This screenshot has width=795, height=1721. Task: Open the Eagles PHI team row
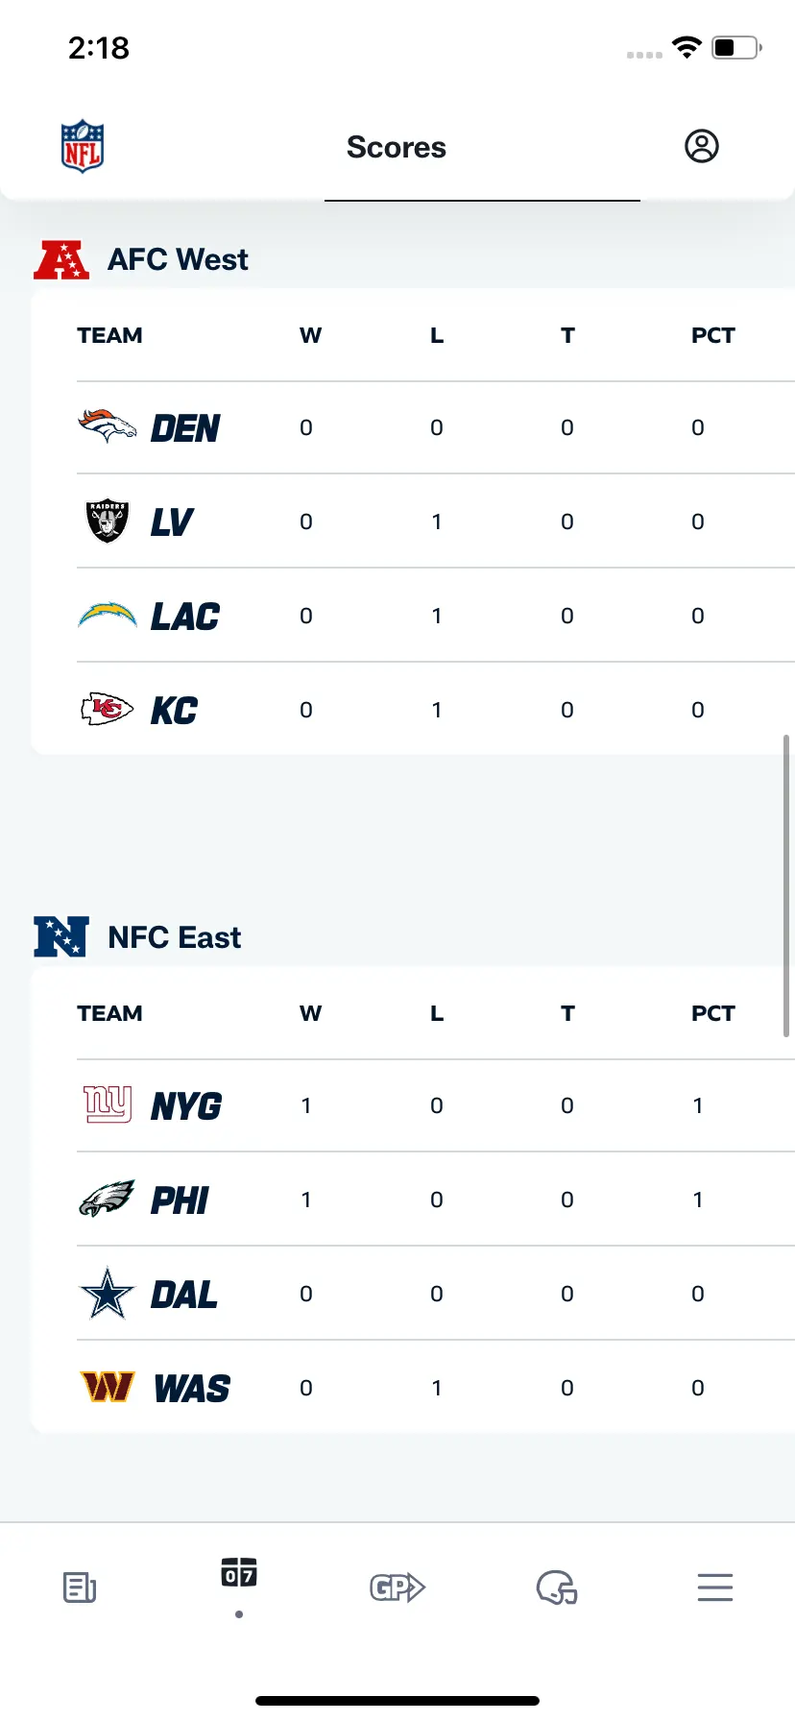pyautogui.click(x=436, y=1200)
